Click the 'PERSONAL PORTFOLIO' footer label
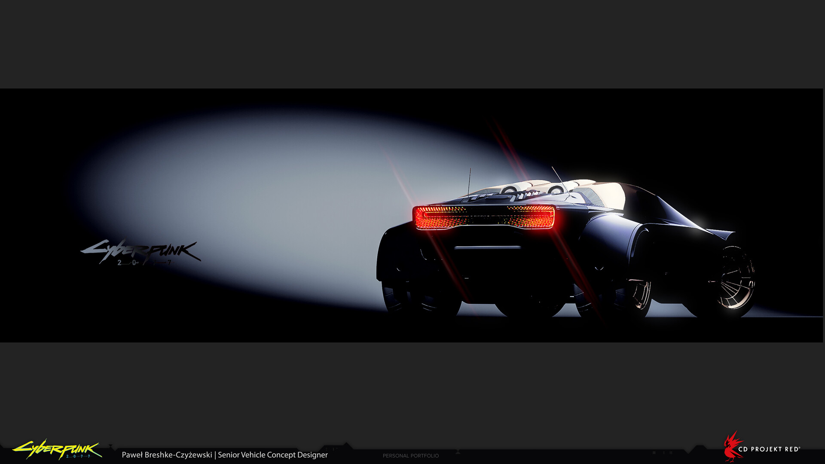Screen dimensions: 825x464 [x=411, y=456]
